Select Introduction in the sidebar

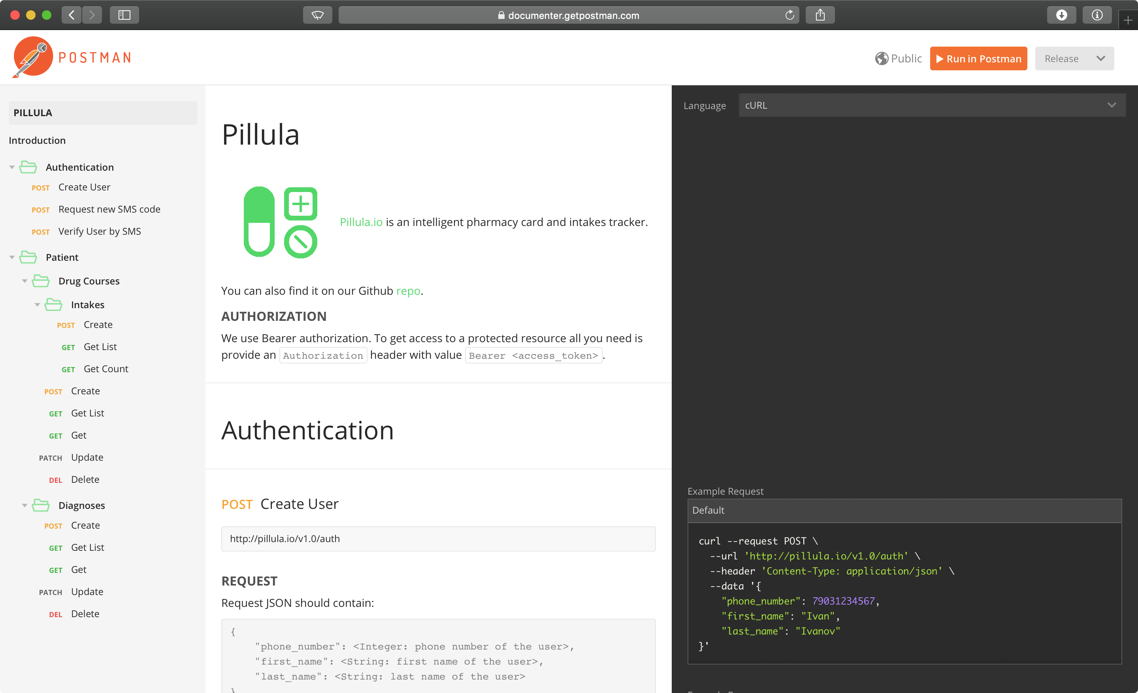point(37,140)
